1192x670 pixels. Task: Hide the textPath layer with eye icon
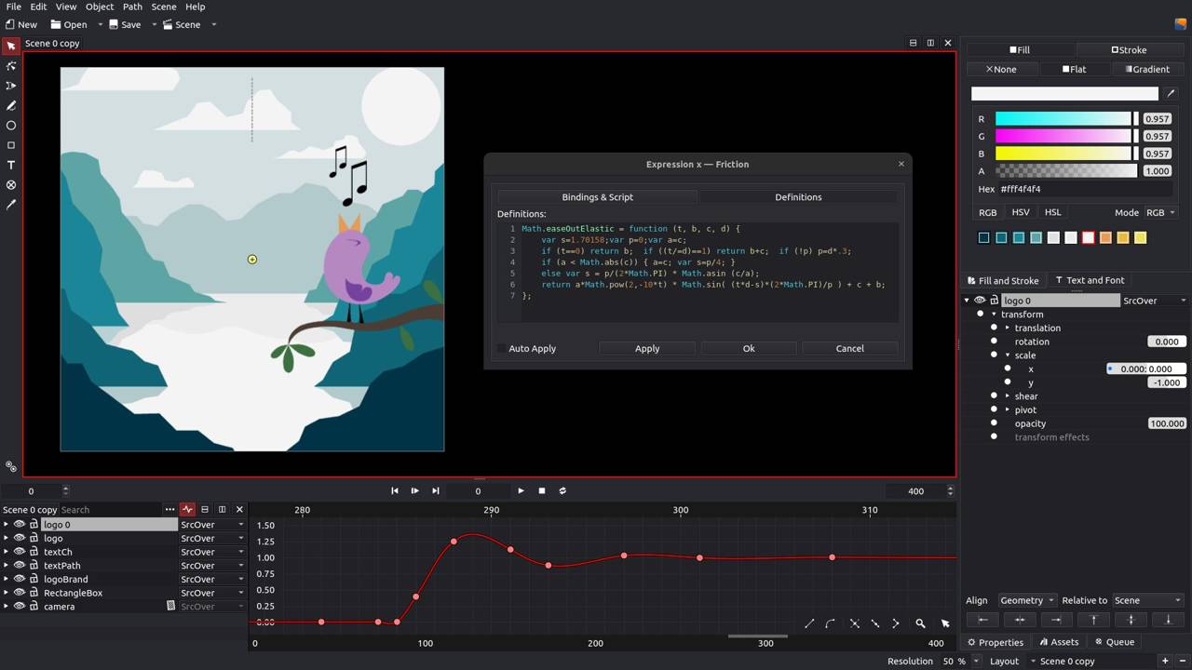[x=19, y=566]
